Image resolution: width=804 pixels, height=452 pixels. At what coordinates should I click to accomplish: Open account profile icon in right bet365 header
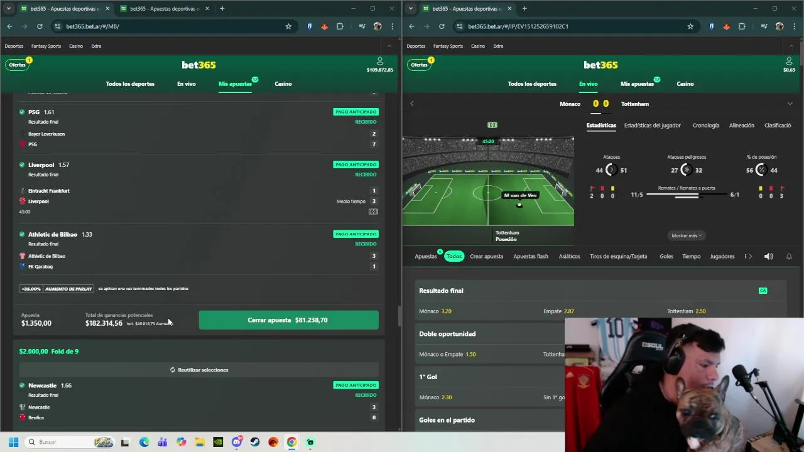(x=789, y=61)
